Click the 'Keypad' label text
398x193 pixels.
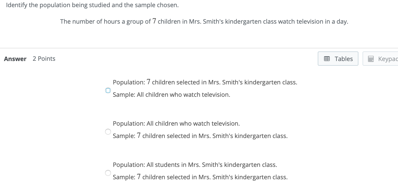(x=388, y=59)
